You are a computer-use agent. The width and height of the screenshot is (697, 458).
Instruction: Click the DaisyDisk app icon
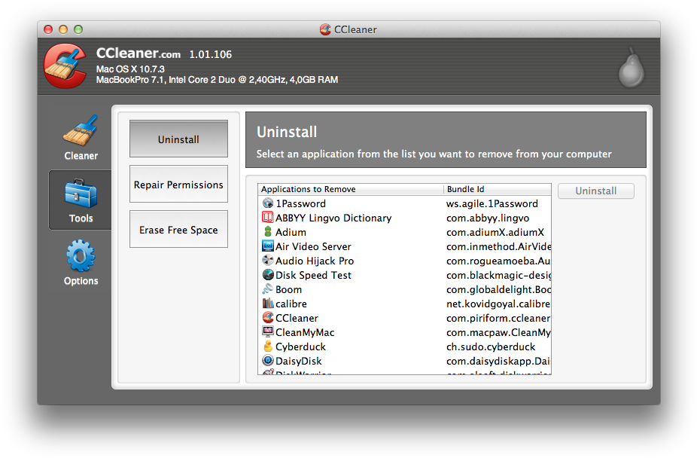pyautogui.click(x=268, y=360)
